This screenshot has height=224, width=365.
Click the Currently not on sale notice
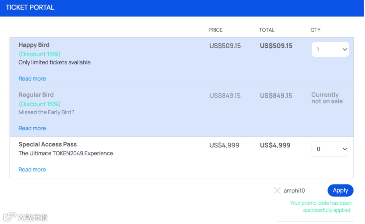click(327, 98)
